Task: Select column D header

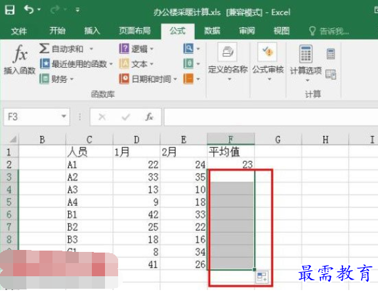Action: [136, 139]
